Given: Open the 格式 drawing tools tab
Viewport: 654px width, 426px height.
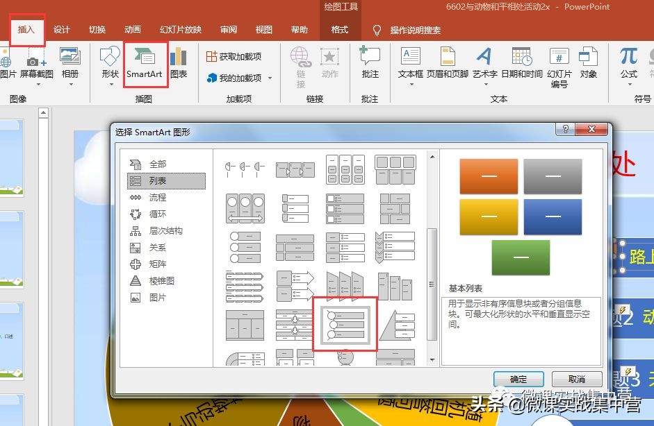Looking at the screenshot, I should point(340,30).
